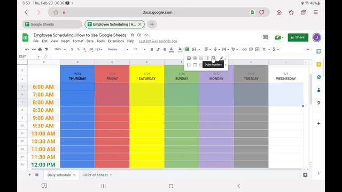This screenshot has height=192, width=342.
Task: Apply outer borders option
Action: pyautogui.click(x=213, y=58)
